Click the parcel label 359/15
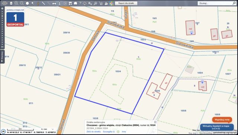This screenshot has height=135, width=238. tap(22, 65)
